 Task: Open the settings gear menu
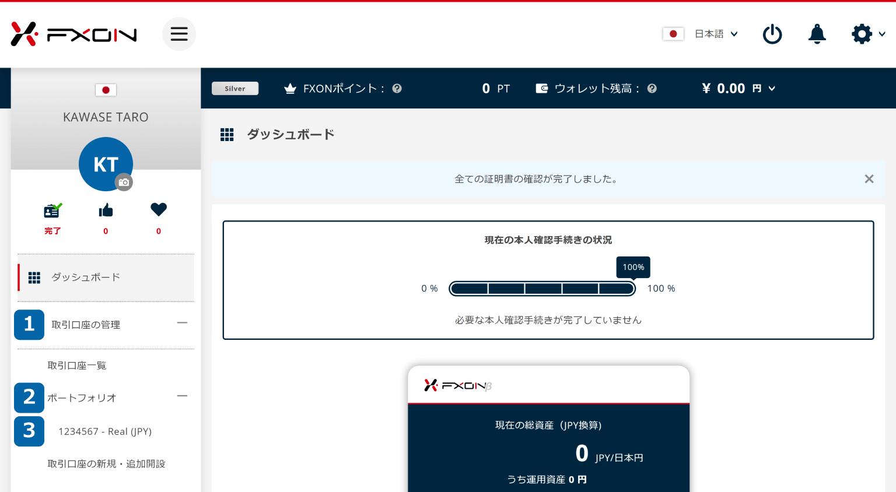868,34
